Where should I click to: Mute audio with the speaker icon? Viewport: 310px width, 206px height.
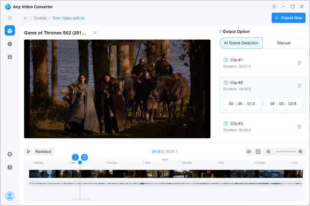pos(249,152)
